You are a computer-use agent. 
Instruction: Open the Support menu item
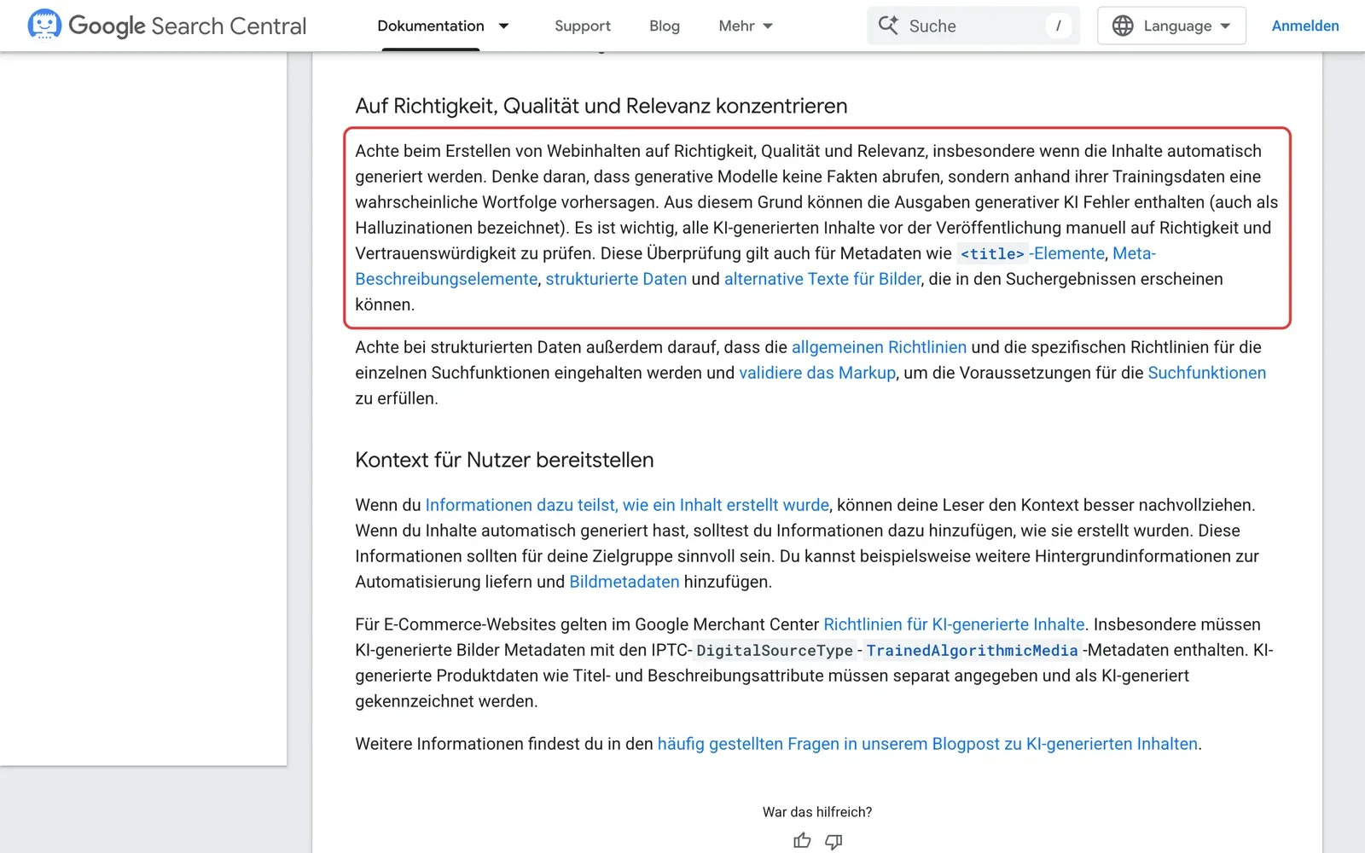pos(583,26)
